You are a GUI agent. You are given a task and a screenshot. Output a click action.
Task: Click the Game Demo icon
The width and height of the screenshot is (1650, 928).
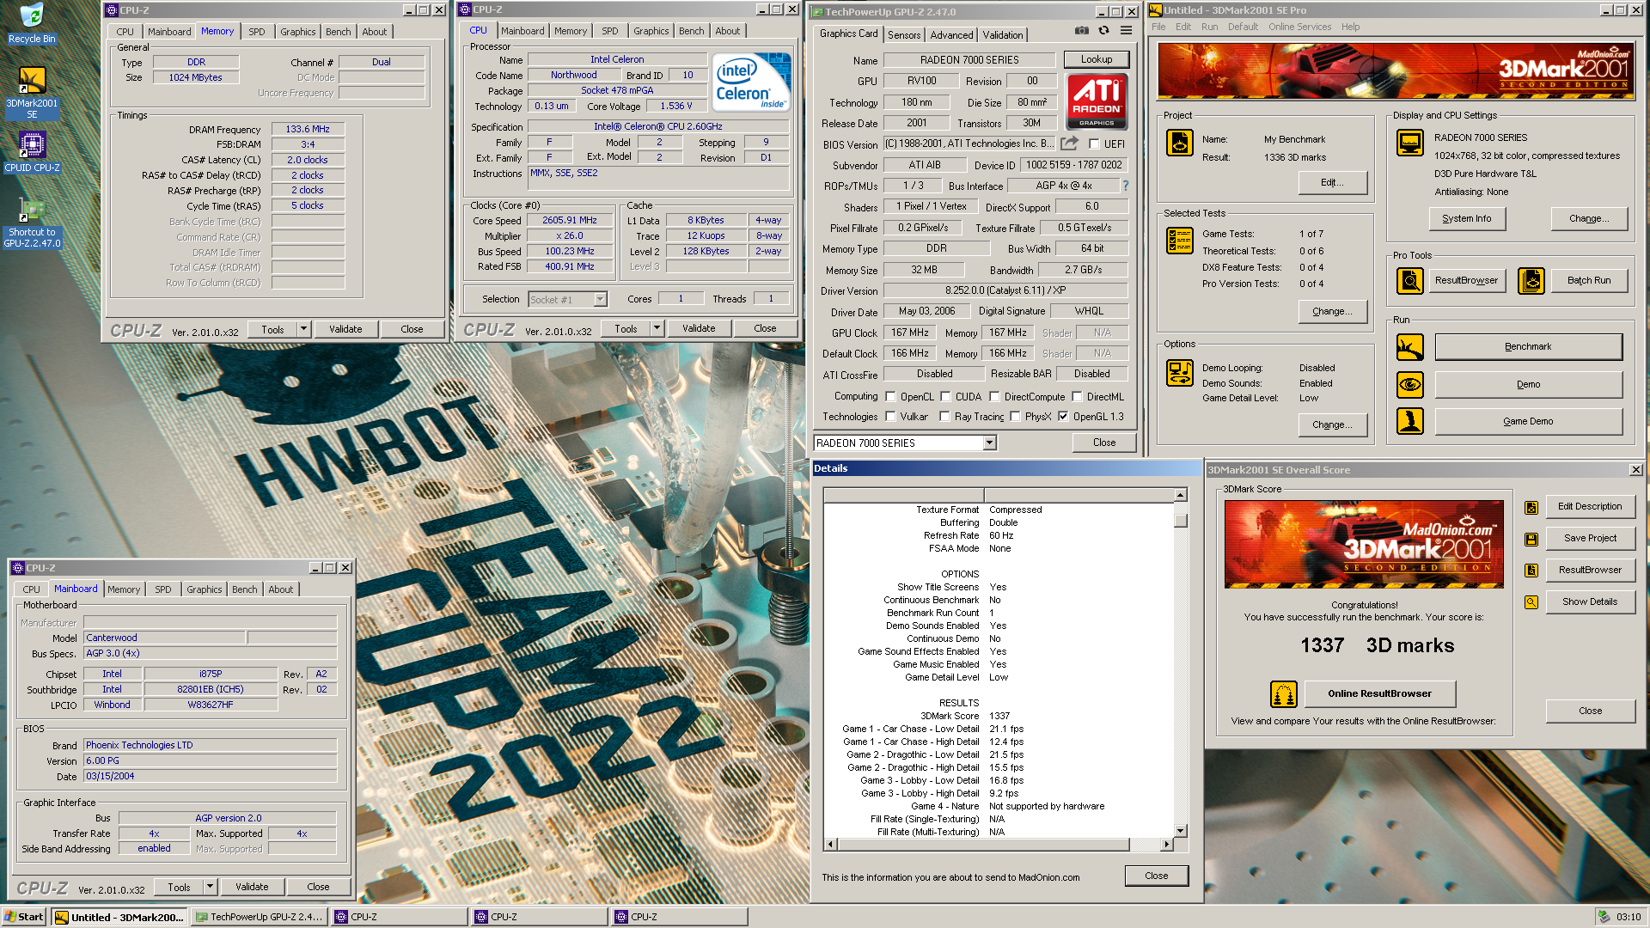pyautogui.click(x=1409, y=421)
